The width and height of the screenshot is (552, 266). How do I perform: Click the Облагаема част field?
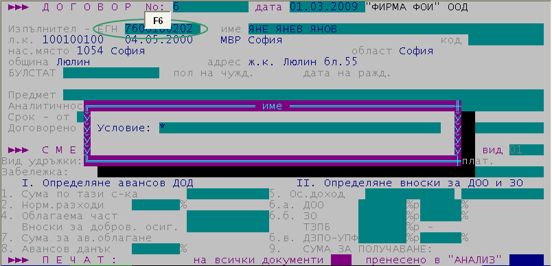pos(228,216)
